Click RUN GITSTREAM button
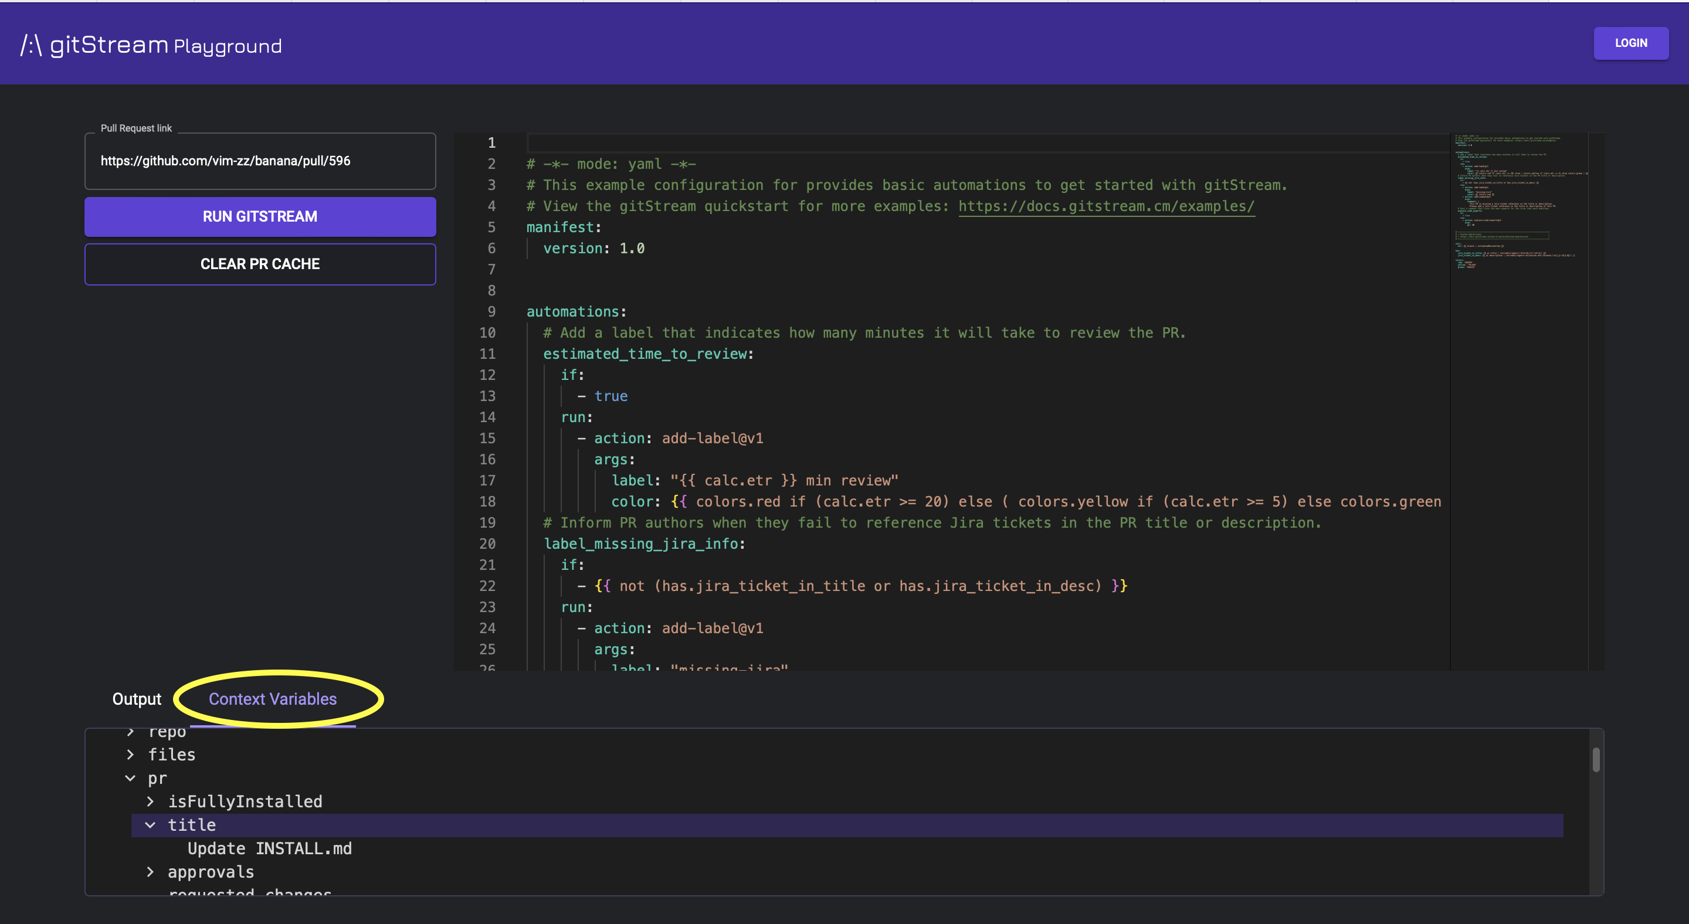Viewport: 1689px width, 924px height. tap(260, 217)
